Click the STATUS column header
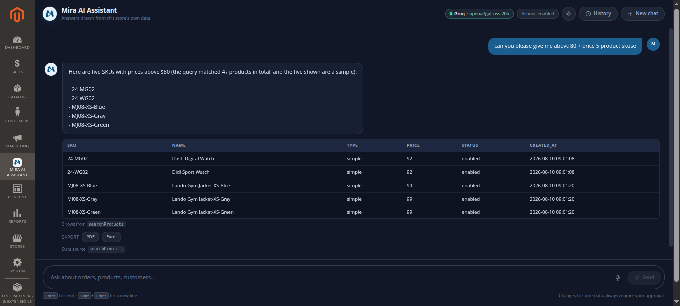This screenshot has width=680, height=306. tap(470, 145)
